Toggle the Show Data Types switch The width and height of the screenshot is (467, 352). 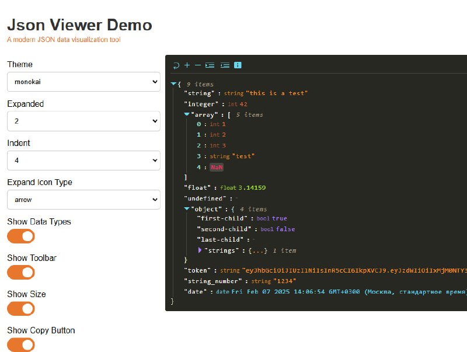(x=21, y=236)
